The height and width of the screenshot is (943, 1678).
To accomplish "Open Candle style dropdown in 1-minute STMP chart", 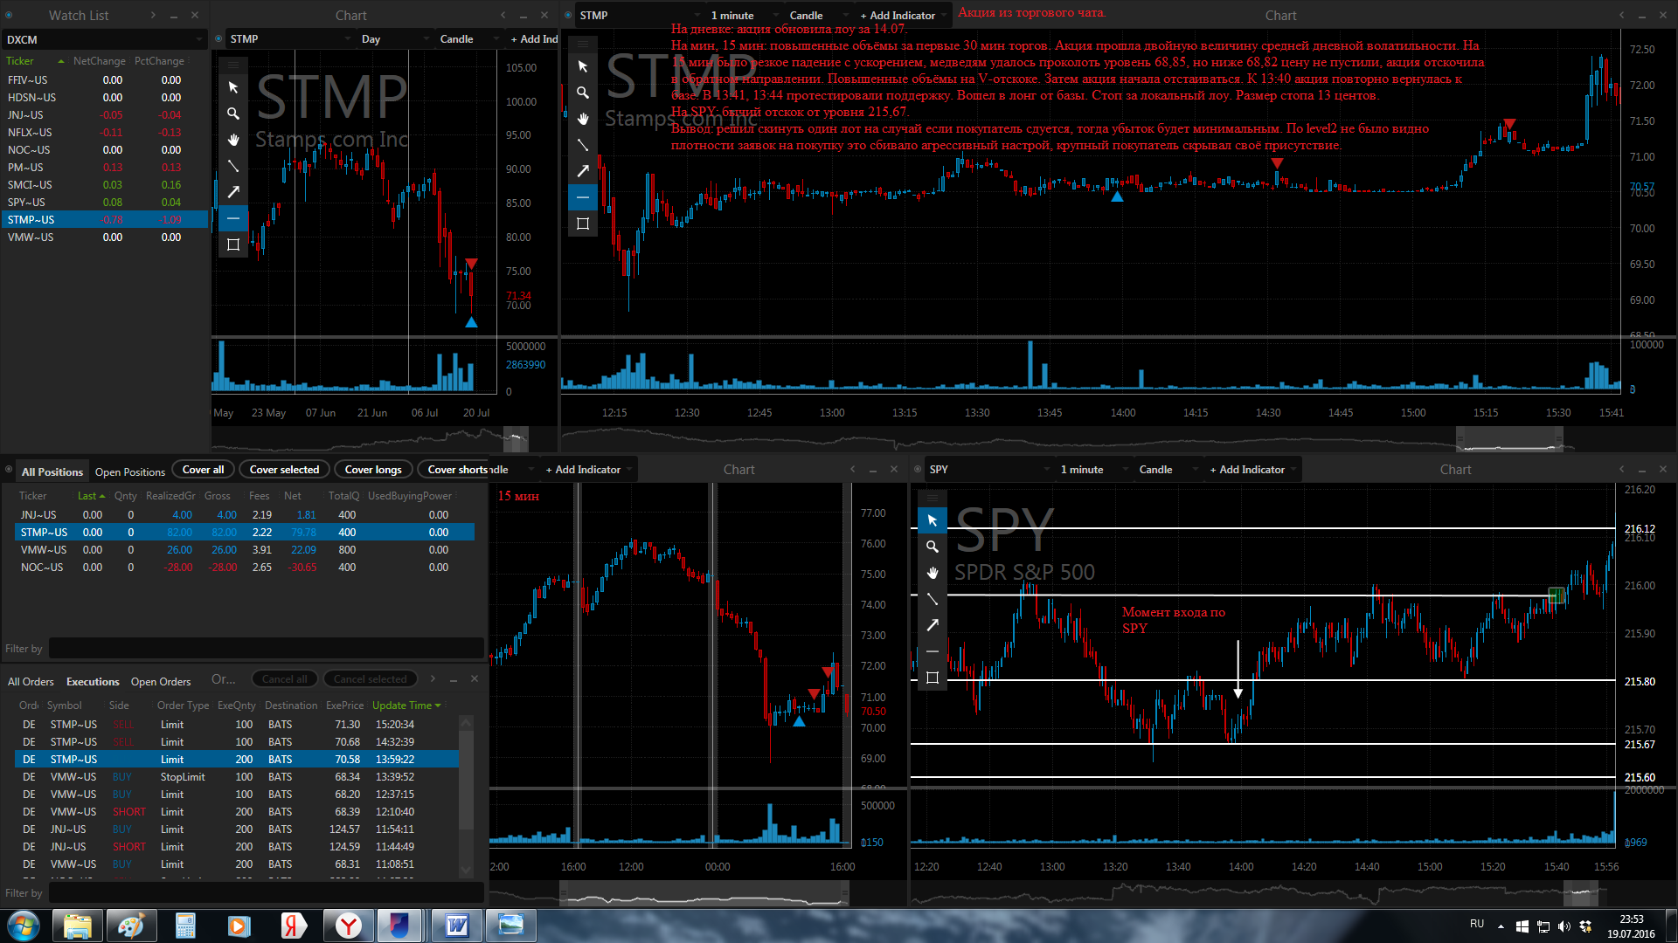I will coord(818,15).
